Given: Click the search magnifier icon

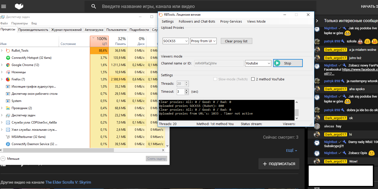Looking at the screenshot, I should click(x=94, y=6).
